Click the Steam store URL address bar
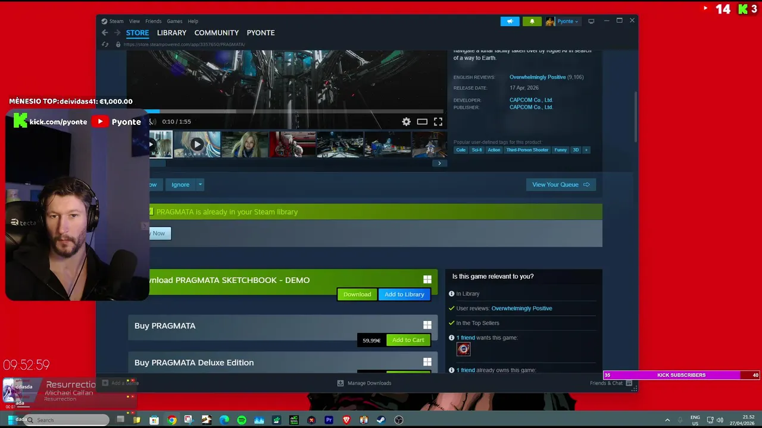 (184, 45)
